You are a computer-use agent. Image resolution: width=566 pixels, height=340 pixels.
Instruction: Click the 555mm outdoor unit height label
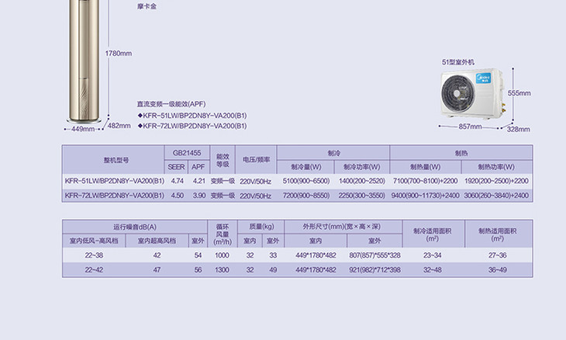tap(519, 92)
